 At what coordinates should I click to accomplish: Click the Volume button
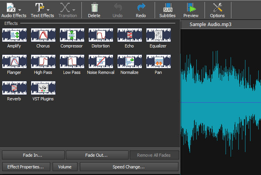[x=65, y=167]
